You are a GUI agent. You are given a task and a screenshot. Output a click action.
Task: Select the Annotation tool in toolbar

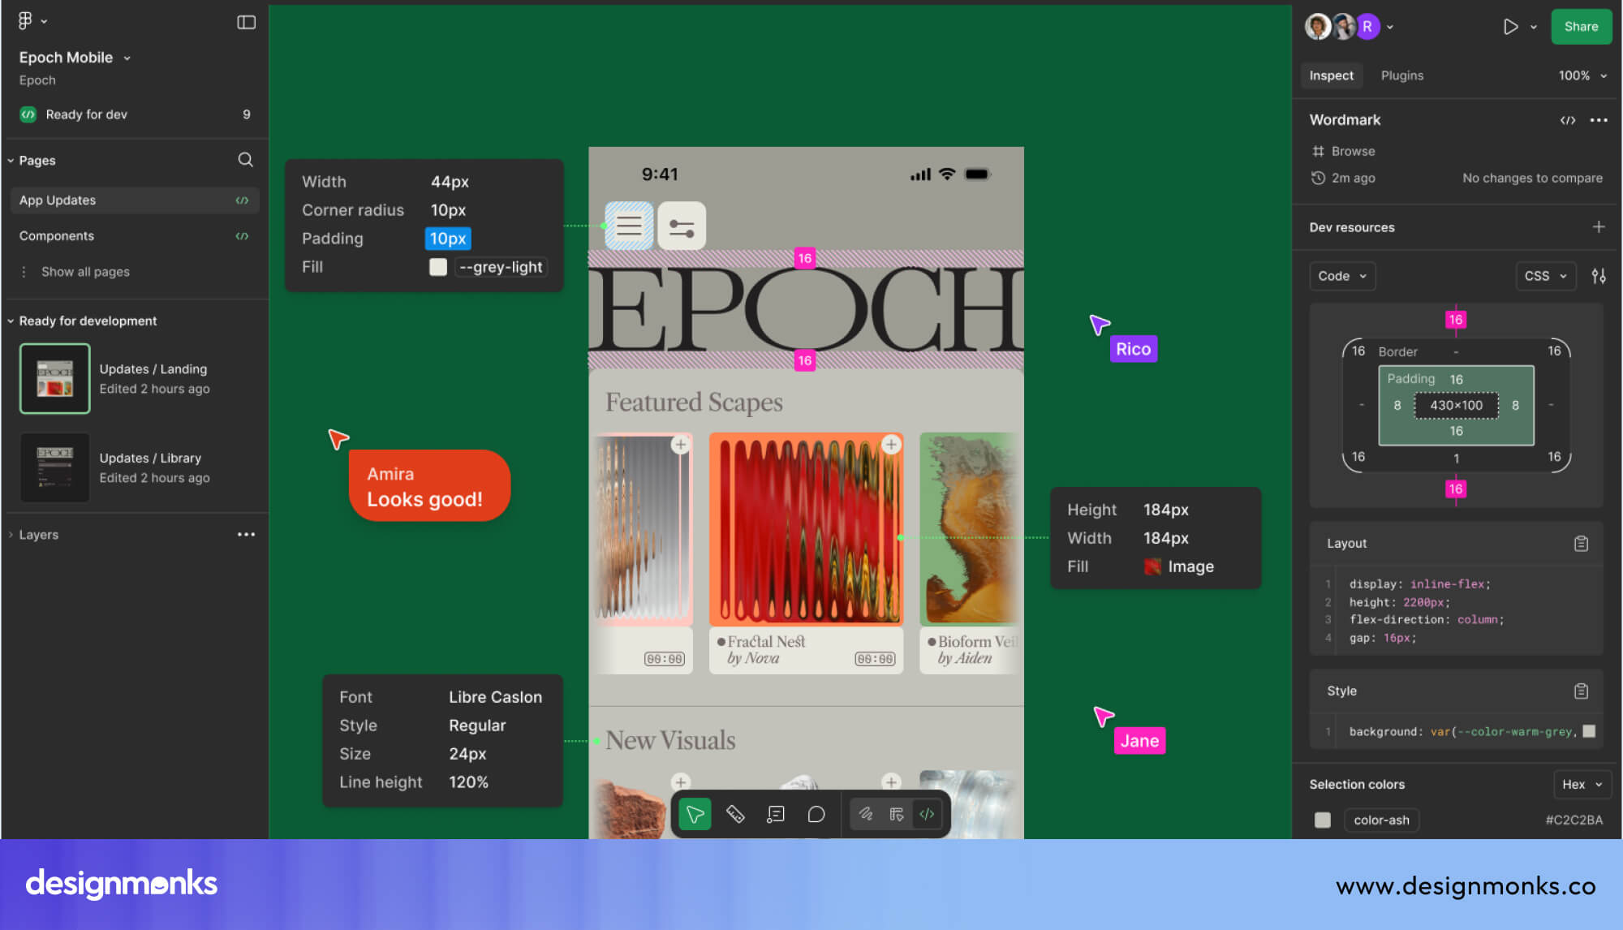776,814
